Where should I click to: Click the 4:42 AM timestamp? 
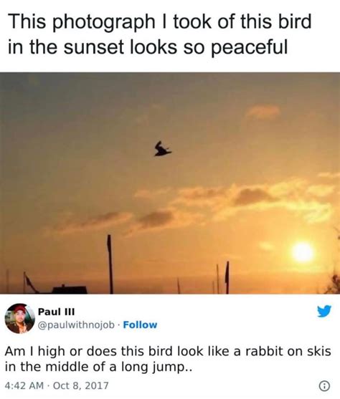(x=24, y=385)
